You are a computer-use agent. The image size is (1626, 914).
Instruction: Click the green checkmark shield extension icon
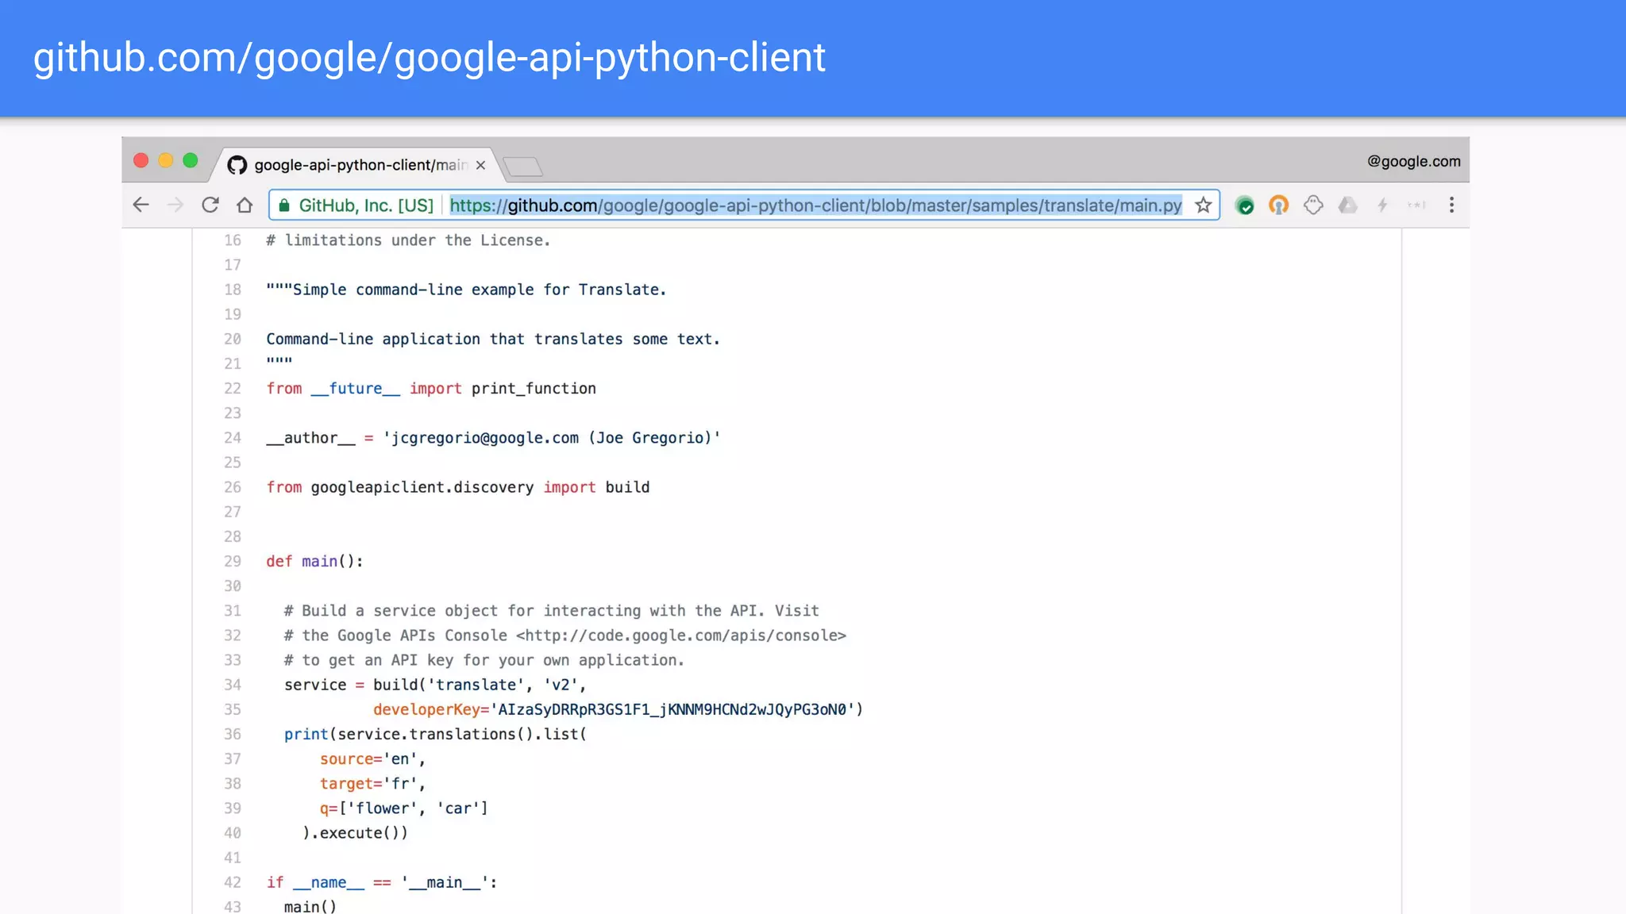1245,206
